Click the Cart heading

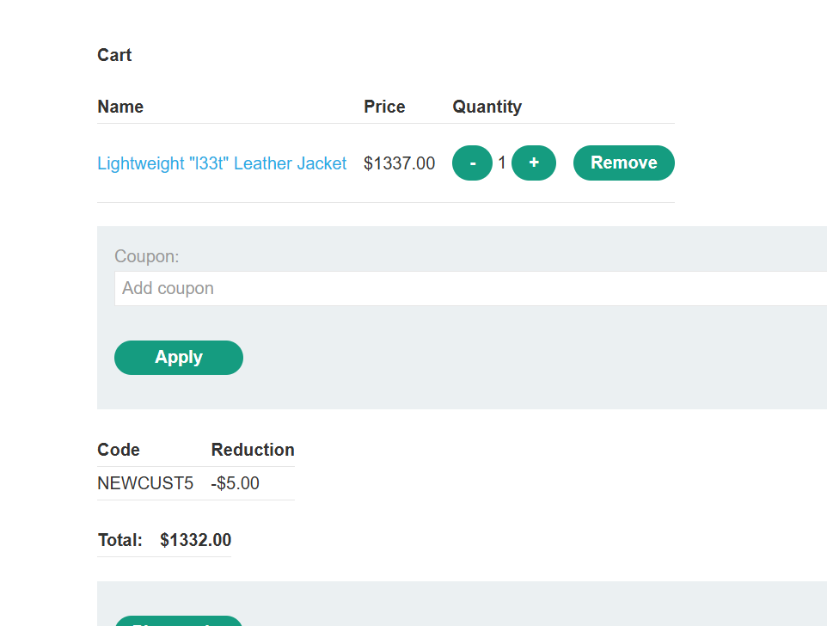click(x=114, y=55)
